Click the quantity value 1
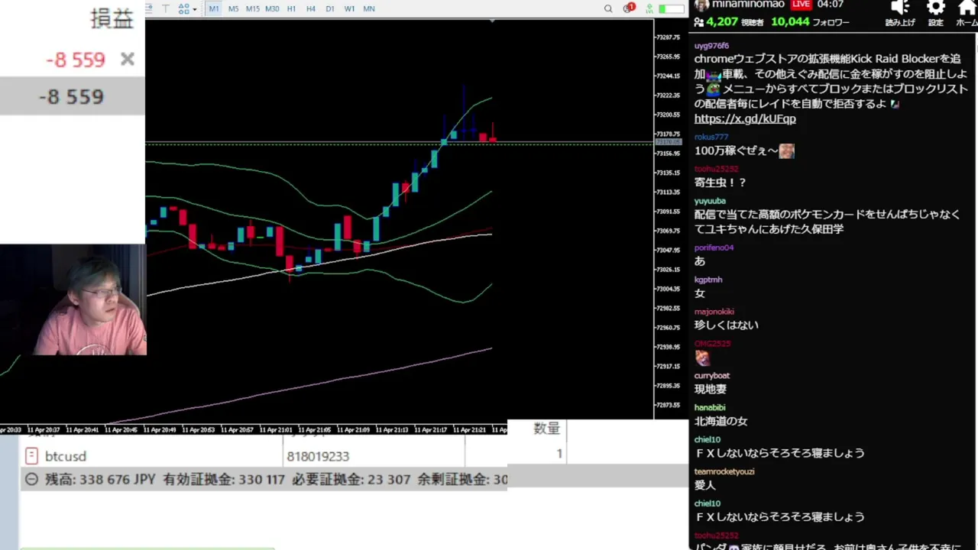Viewport: 978px width, 550px height. tap(559, 454)
